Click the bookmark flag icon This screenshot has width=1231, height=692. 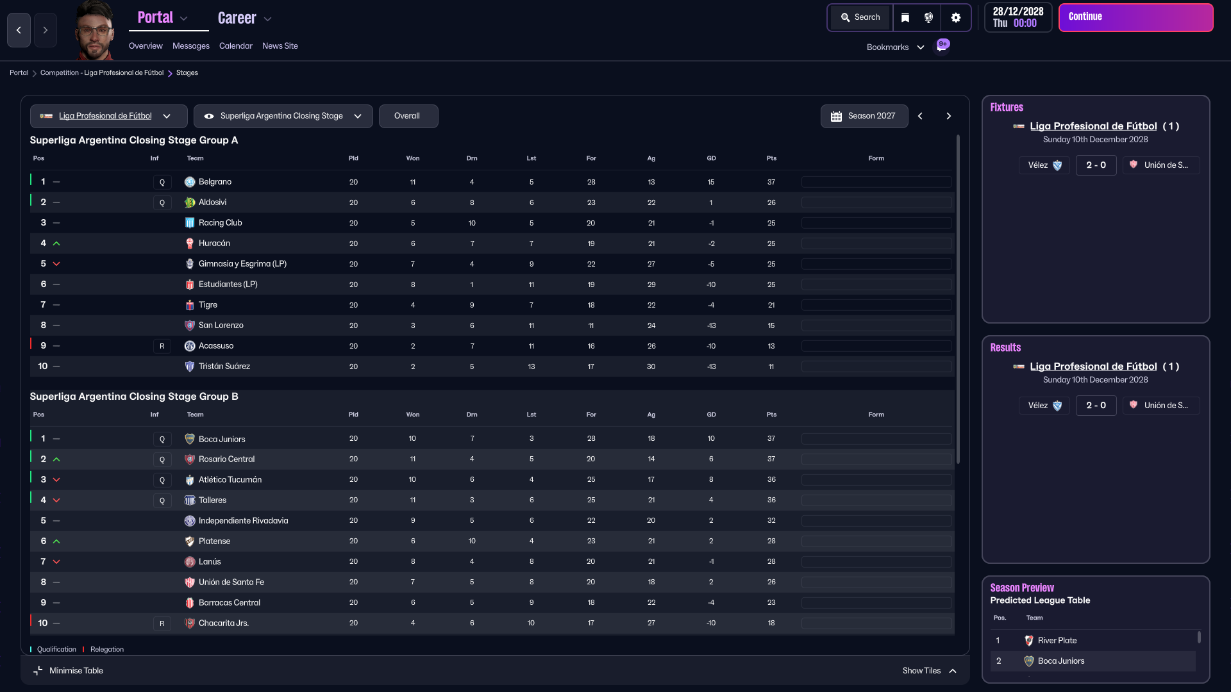pyautogui.click(x=905, y=17)
